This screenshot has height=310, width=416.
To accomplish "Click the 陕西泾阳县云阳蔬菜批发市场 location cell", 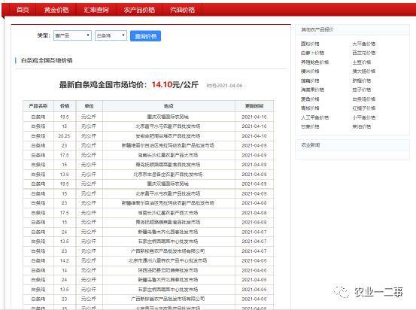I will pyautogui.click(x=168, y=270).
